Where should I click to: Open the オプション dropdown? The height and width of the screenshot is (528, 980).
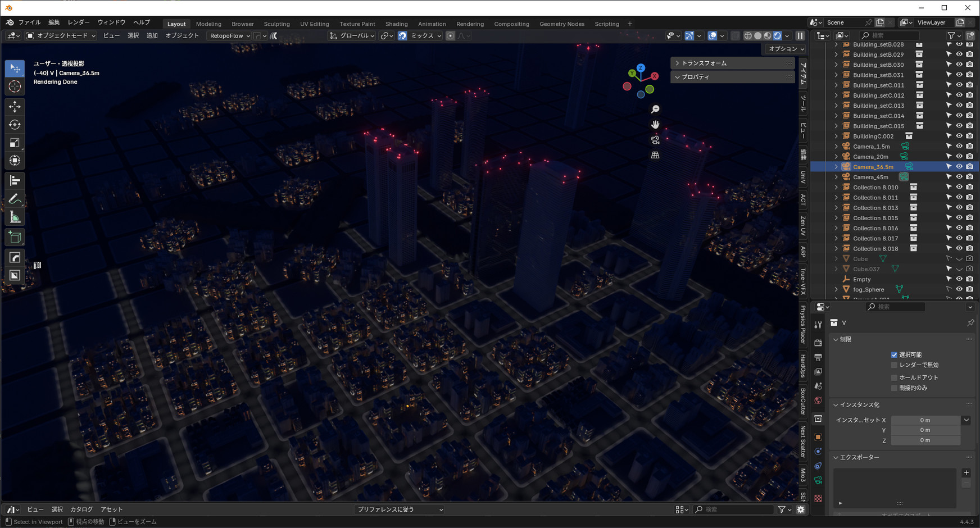[x=786, y=49]
